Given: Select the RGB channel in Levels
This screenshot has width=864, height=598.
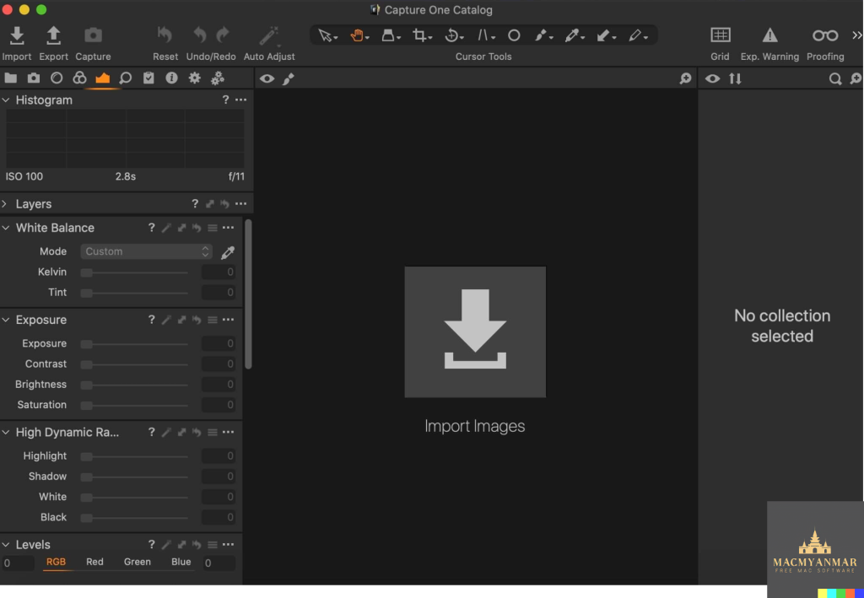Looking at the screenshot, I should pyautogui.click(x=56, y=562).
